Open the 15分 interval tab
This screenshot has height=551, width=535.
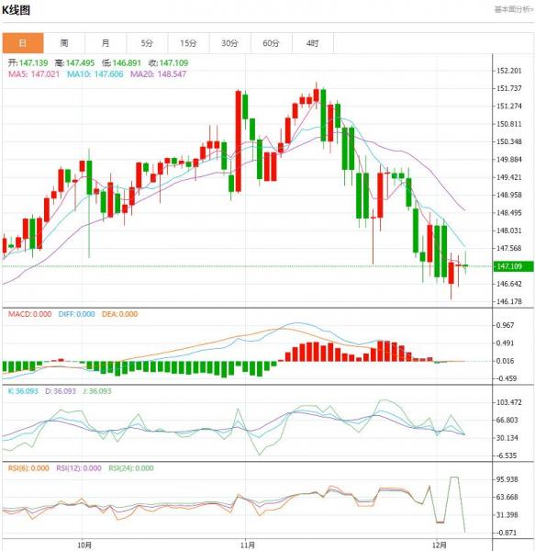[188, 43]
